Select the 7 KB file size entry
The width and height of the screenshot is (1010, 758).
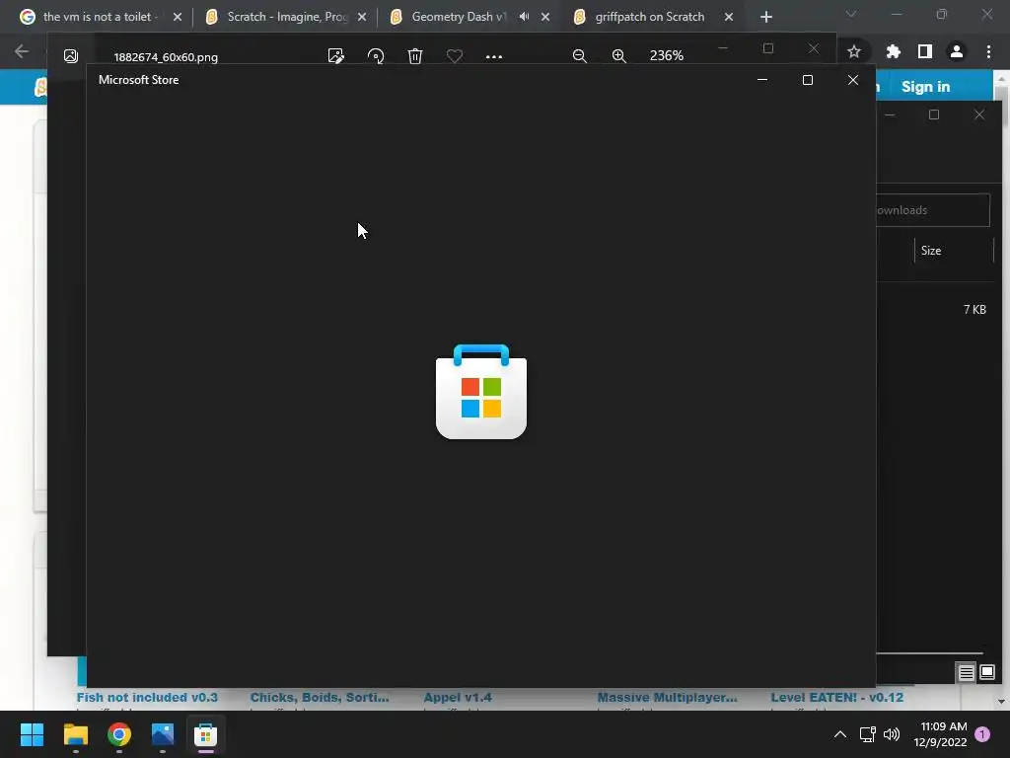point(974,309)
